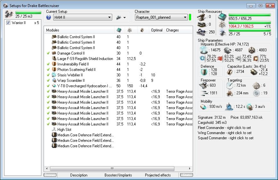This screenshot has width=278, height=180.
Task: Click Wing Commander right click to set
Action: [225, 133]
